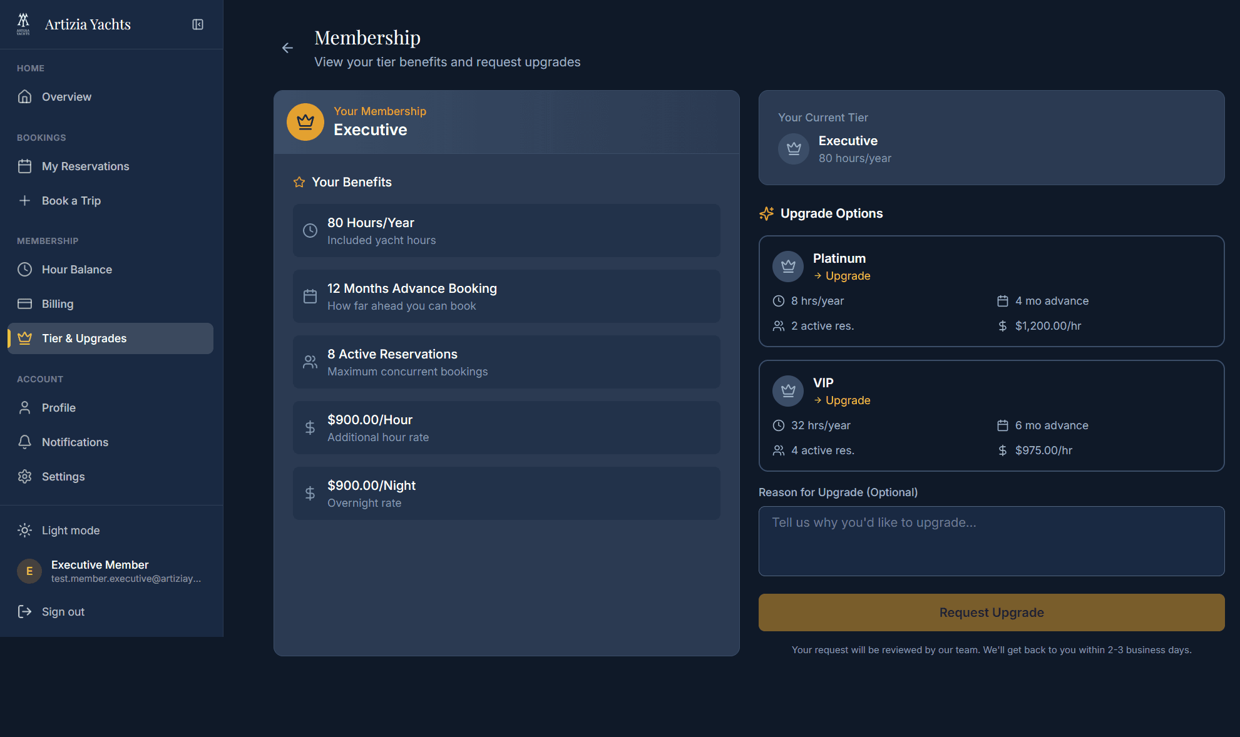Click the VIP tier crown icon
This screenshot has width=1240, height=737.
pyautogui.click(x=788, y=391)
